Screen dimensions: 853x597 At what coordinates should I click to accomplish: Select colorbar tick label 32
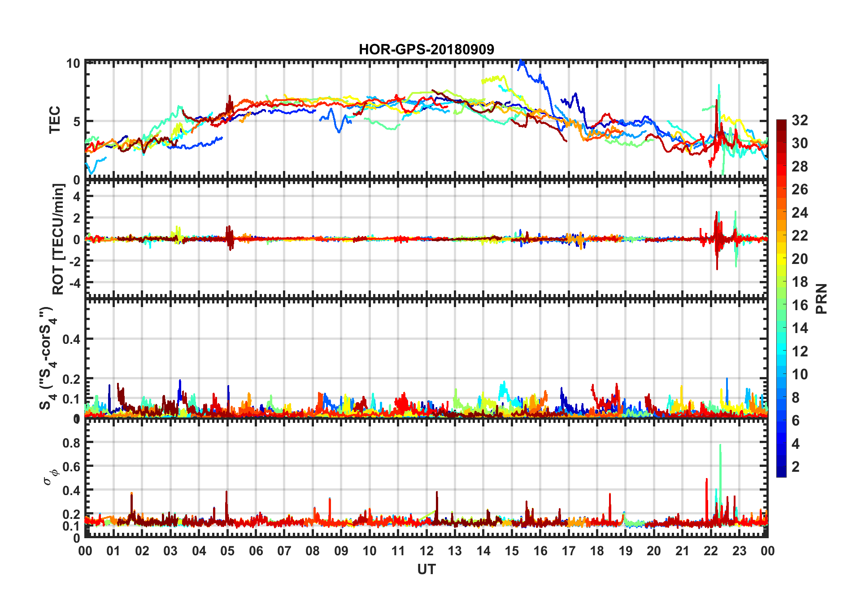(800, 120)
